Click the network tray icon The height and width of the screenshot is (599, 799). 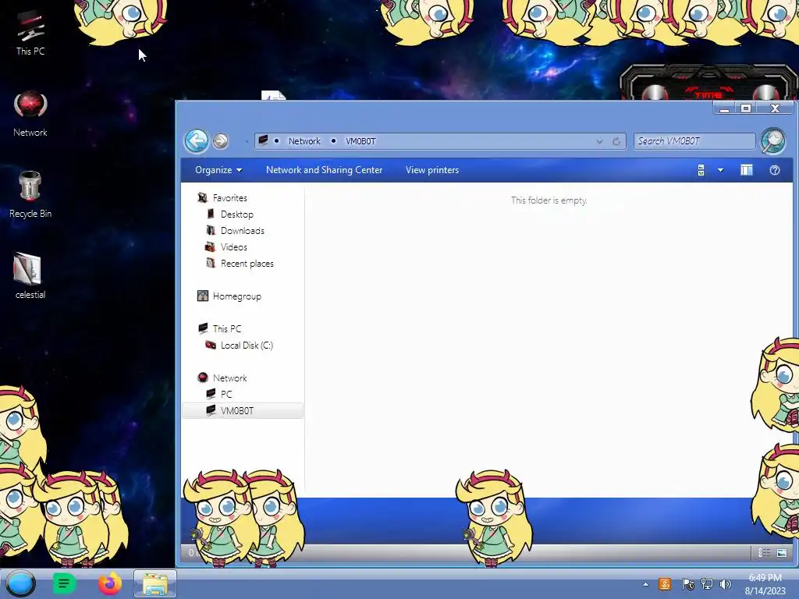point(707,584)
